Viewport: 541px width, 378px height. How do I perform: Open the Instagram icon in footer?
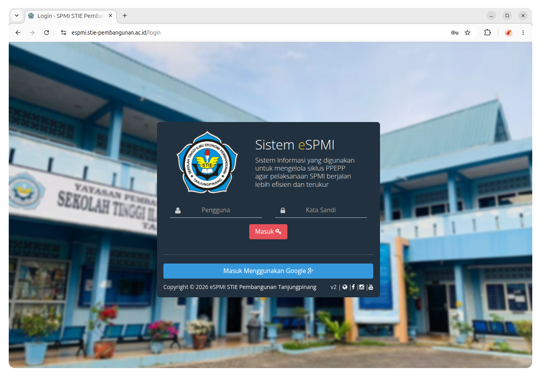[x=362, y=287]
